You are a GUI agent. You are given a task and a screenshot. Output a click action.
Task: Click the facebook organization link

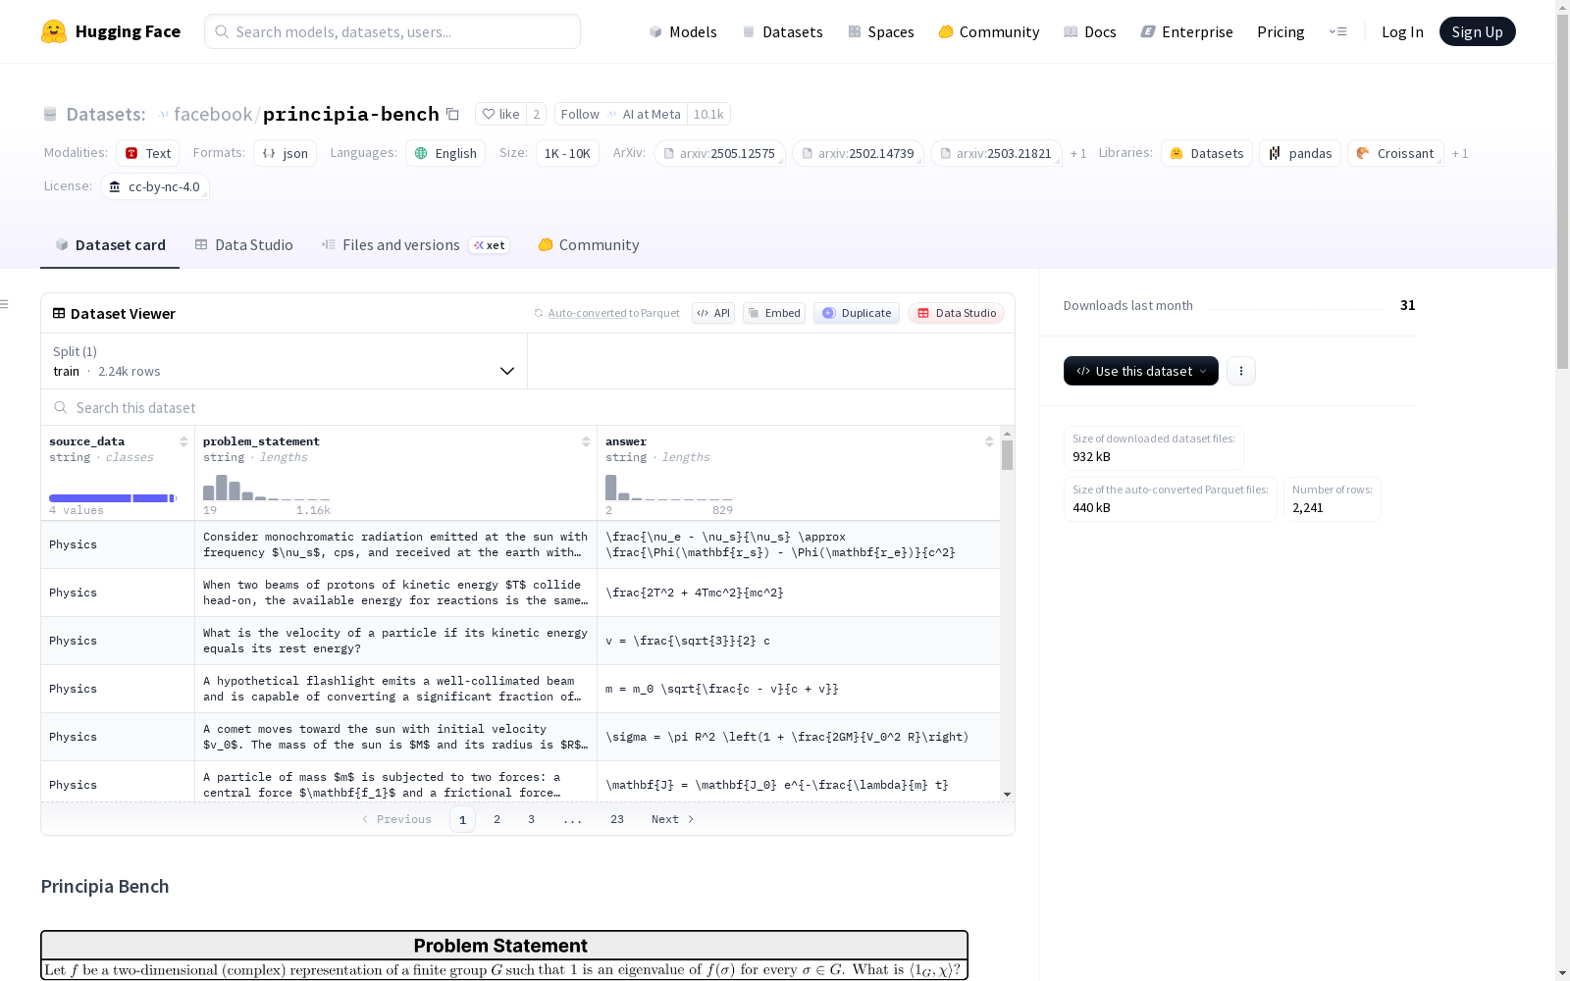tap(213, 114)
